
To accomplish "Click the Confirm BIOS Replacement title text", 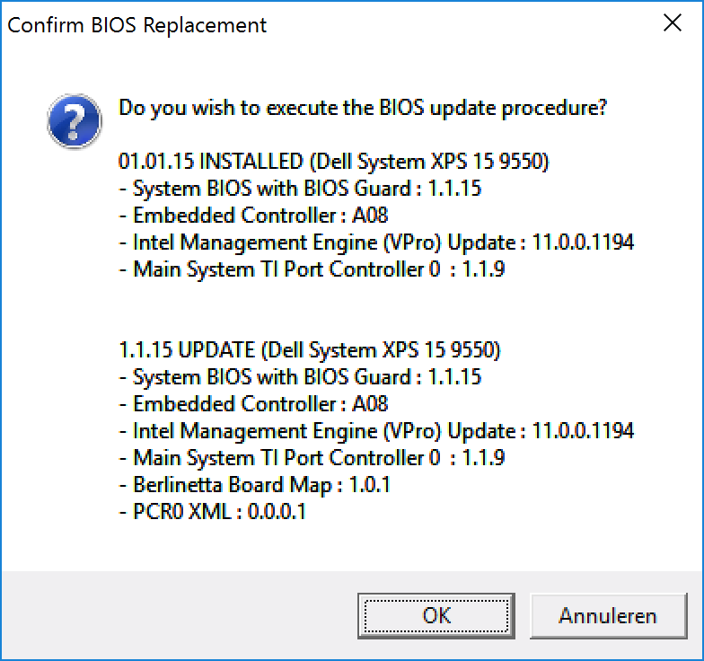I will click(137, 25).
